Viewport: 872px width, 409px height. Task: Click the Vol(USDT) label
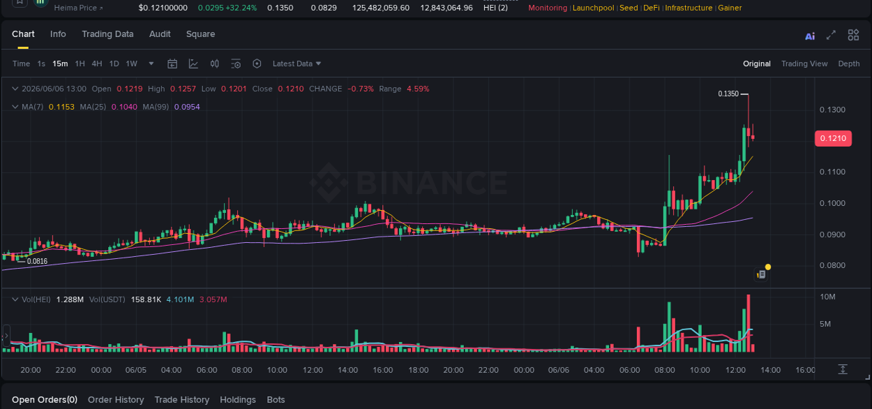pos(107,299)
